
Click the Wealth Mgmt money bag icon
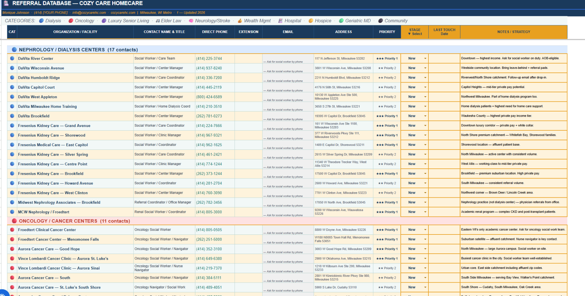pyautogui.click(x=240, y=21)
